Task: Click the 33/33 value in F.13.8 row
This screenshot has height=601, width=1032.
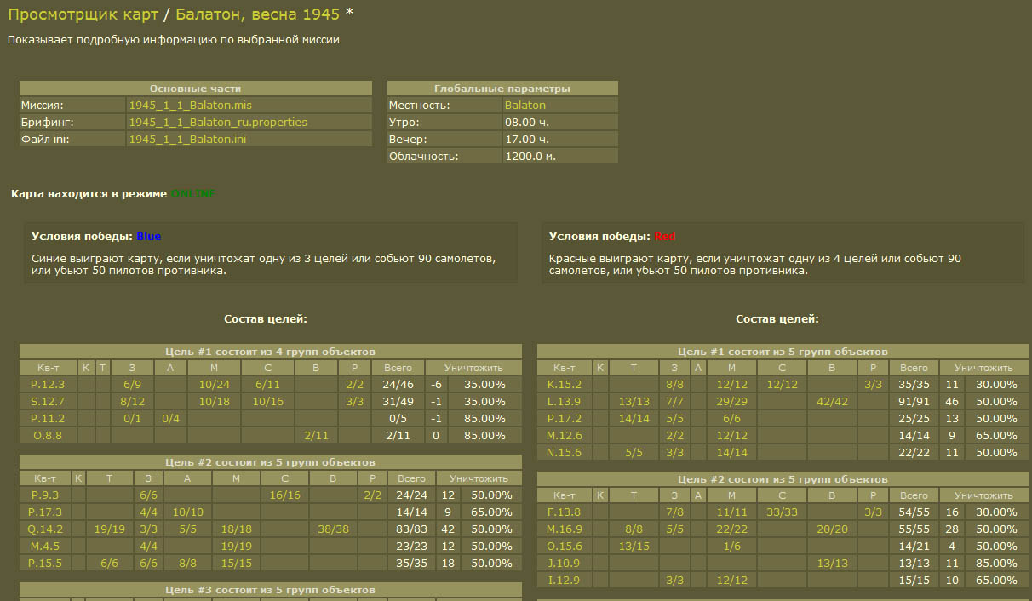Action: click(782, 512)
